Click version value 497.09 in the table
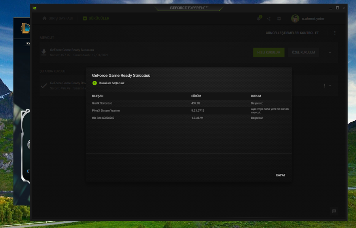The image size is (356, 228). (195, 103)
